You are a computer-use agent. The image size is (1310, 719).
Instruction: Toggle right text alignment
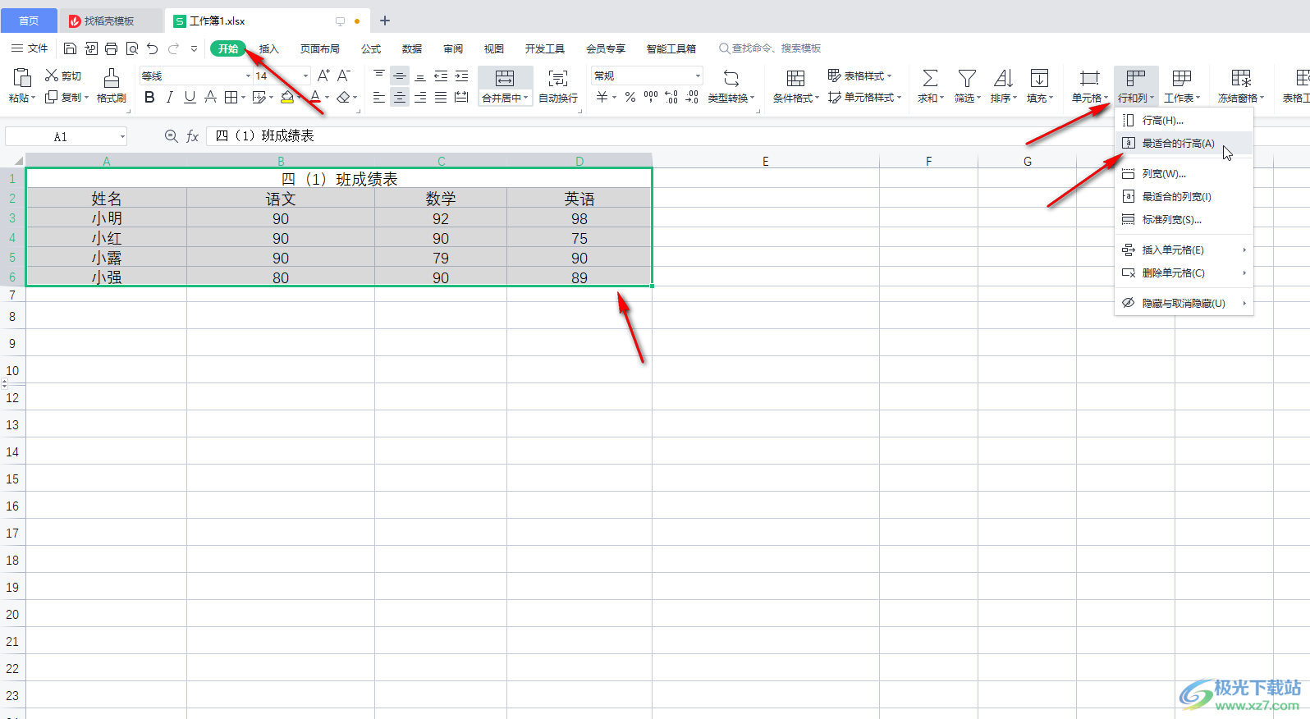click(x=420, y=97)
